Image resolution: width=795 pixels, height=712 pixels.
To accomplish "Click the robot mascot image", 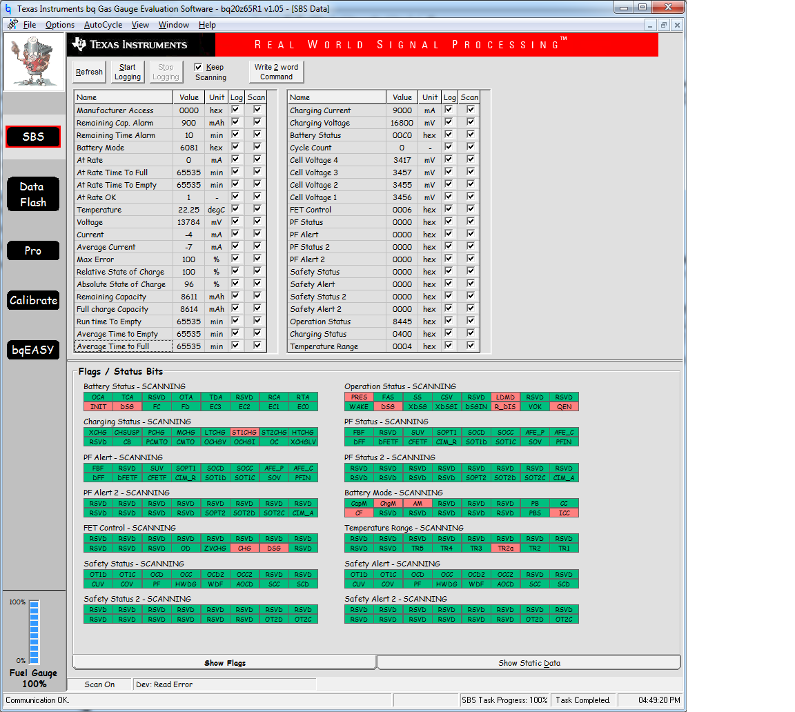I will point(34,62).
